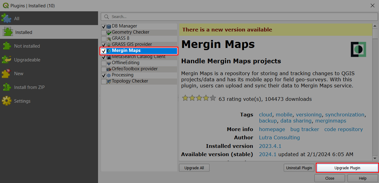Viewport: 379px width, 183px height.
Task: Uncheck the Processing plugin checkbox
Action: point(104,75)
